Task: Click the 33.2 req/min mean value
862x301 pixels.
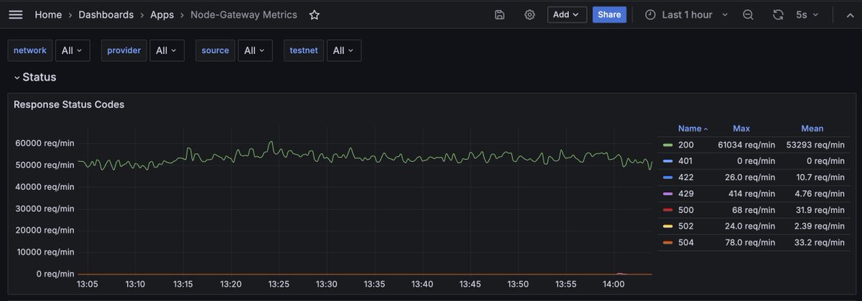Action: click(820, 243)
